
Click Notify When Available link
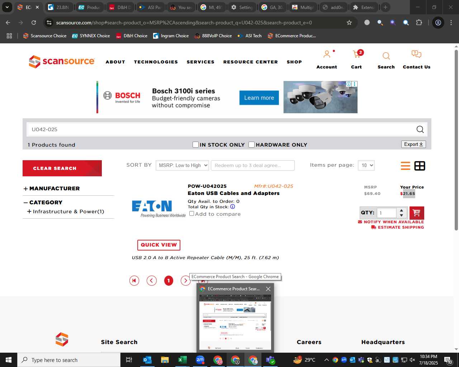point(391,222)
